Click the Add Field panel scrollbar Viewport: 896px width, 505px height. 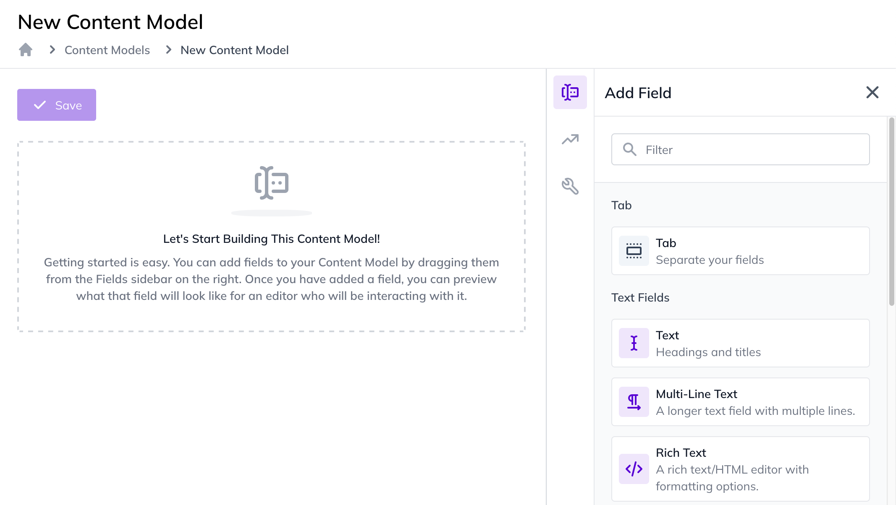tap(891, 212)
